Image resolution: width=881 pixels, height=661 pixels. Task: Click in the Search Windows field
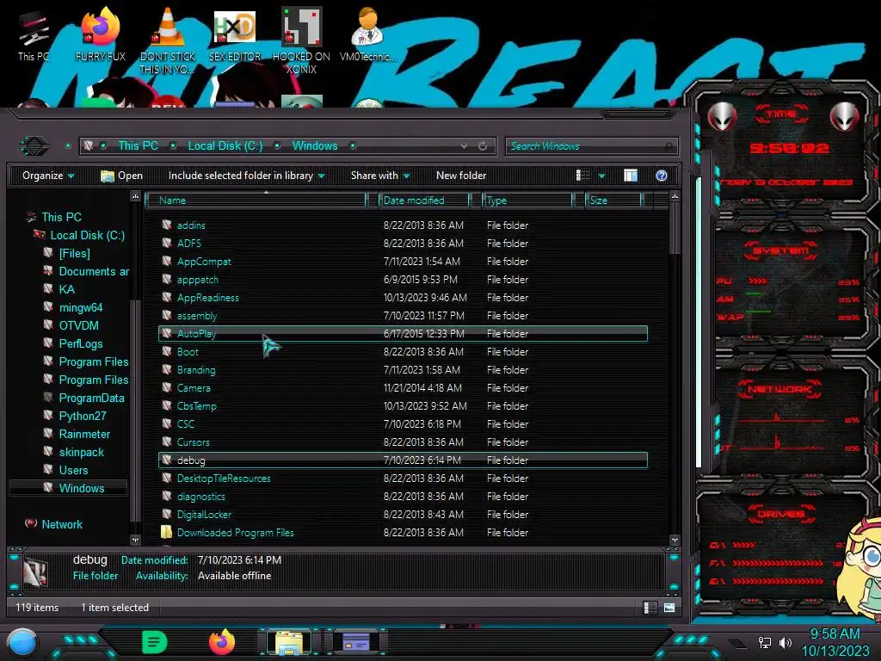pos(592,146)
